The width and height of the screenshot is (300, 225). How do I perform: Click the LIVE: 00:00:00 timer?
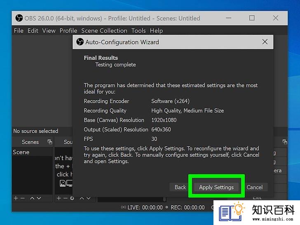pos(145,207)
